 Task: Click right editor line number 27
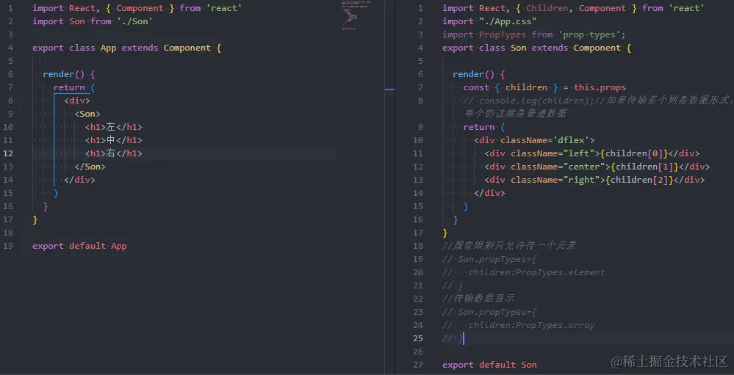417,365
